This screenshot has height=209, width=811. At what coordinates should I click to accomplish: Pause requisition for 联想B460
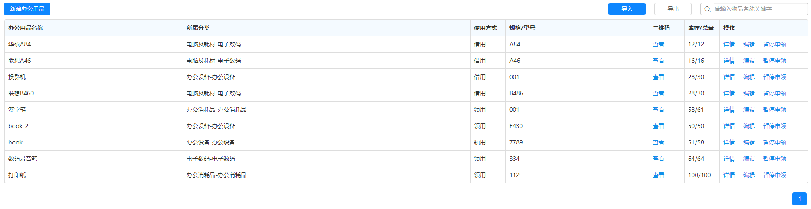774,93
